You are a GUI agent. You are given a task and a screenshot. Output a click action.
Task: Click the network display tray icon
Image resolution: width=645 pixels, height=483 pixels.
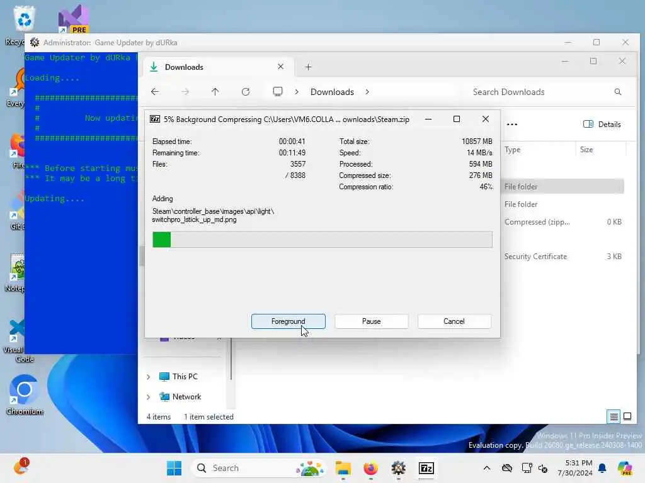click(527, 468)
